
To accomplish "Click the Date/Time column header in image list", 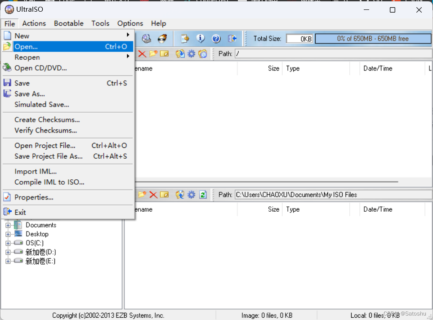I will 378,68.
